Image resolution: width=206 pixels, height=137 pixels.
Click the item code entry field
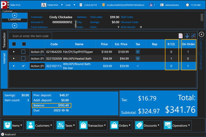[x=30, y=36]
